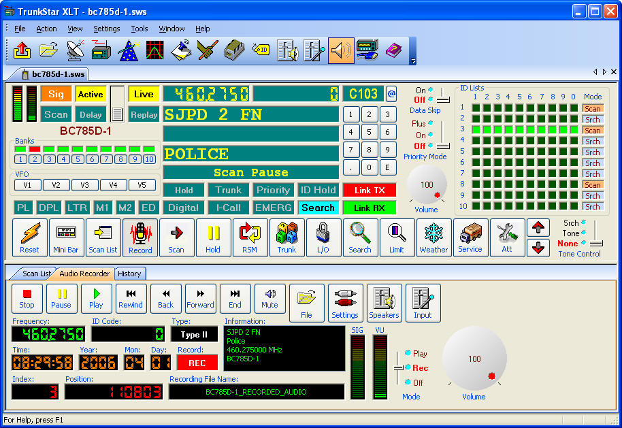Click the Trunk cubes button
This screenshot has width=622, height=428.
coord(287,237)
